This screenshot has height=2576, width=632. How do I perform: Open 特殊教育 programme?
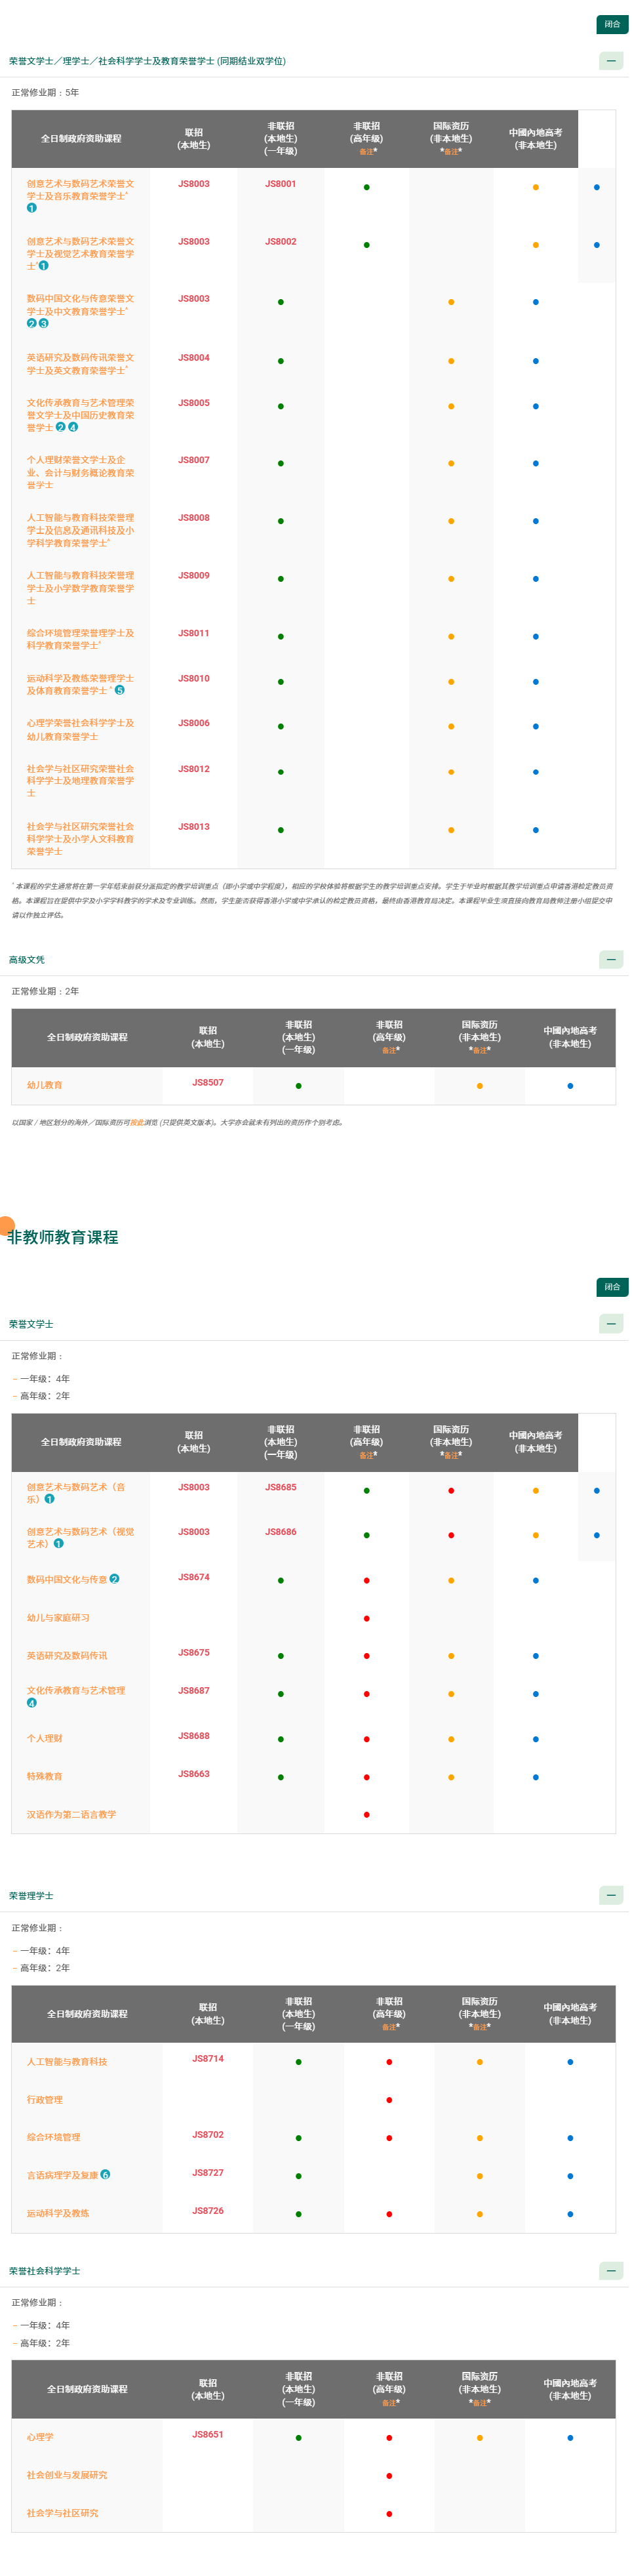point(44,1776)
